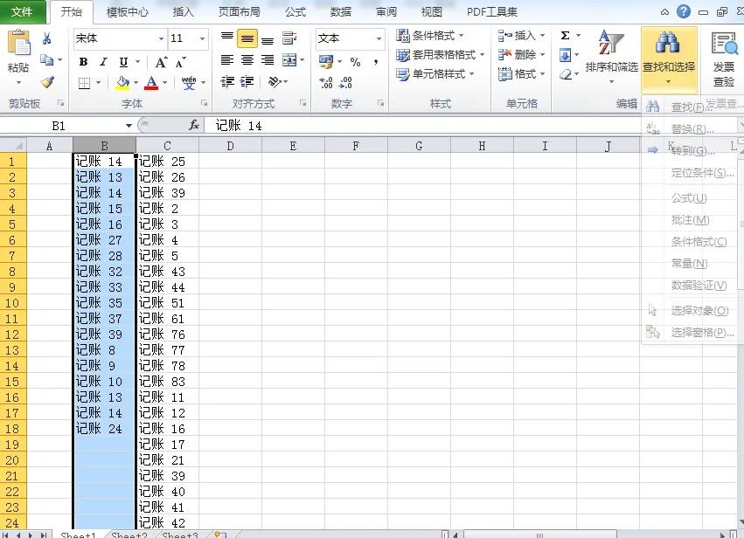Switch to 视图 tab
This screenshot has height=538, width=744.
(431, 12)
